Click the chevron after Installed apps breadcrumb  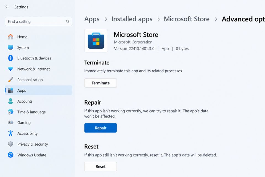pyautogui.click(x=158, y=19)
